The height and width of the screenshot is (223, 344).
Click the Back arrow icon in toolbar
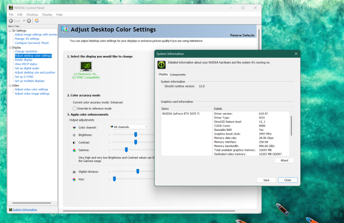11,21
